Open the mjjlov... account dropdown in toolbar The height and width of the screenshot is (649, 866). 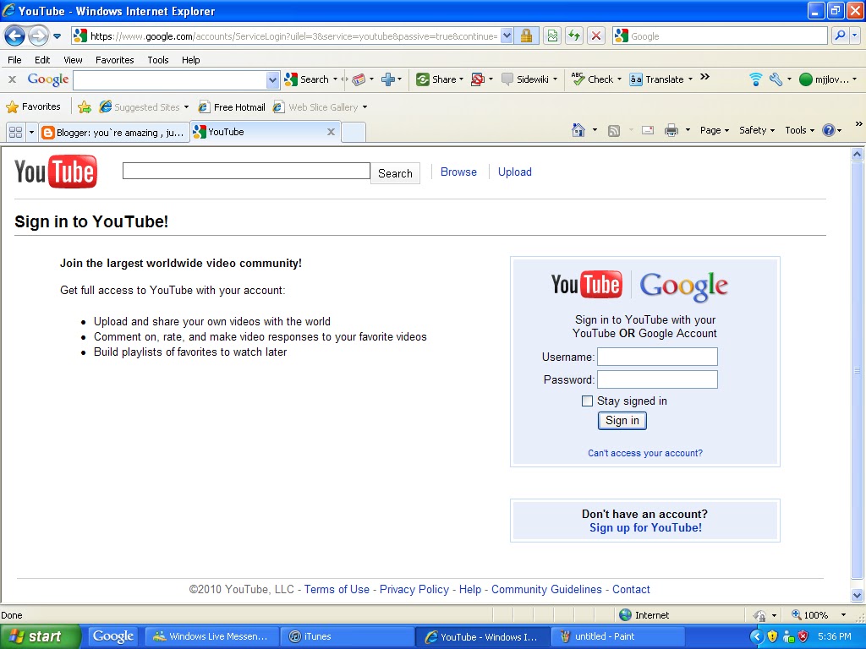click(x=828, y=79)
